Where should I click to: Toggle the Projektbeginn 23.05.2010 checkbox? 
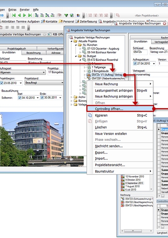2,83
